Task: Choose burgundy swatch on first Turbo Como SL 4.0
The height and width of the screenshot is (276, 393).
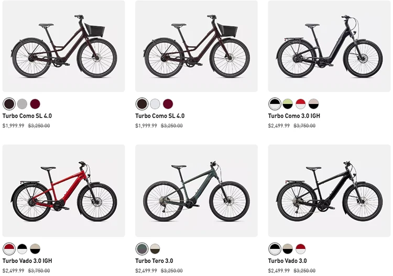Action: tap(35, 103)
